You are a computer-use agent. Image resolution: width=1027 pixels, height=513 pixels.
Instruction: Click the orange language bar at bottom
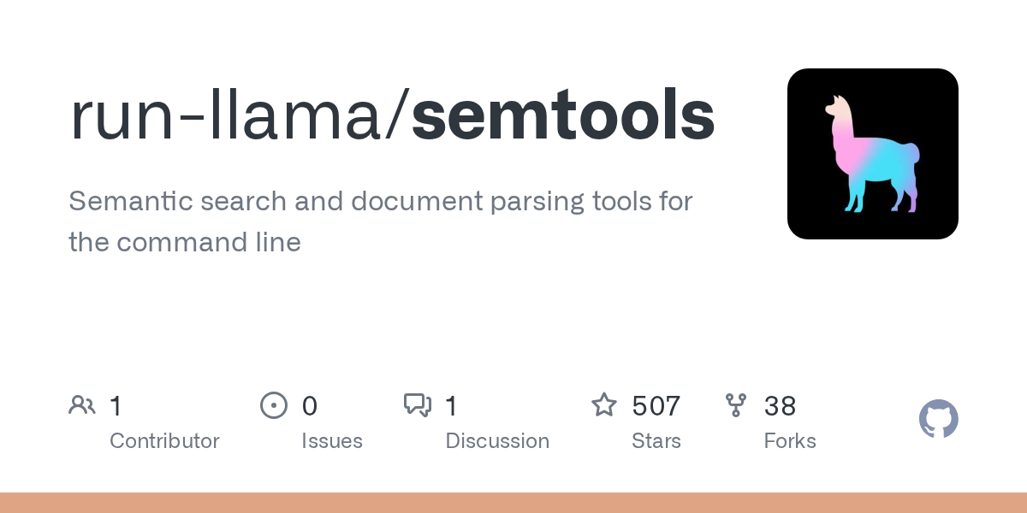(513, 503)
